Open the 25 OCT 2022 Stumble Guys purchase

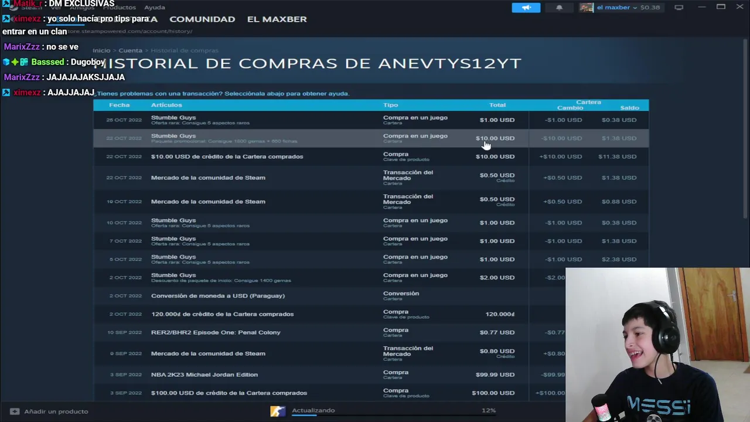371,120
